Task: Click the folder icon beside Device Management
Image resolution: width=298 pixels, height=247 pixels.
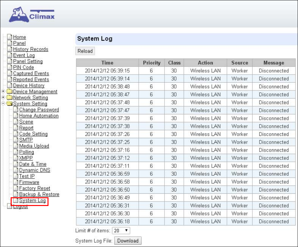Action: coord(9,91)
